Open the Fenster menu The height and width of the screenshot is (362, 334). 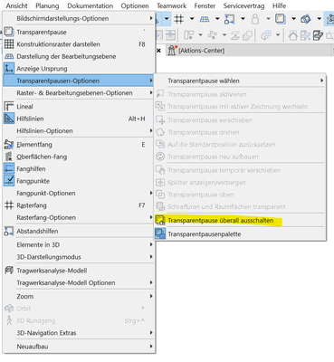(x=205, y=5)
